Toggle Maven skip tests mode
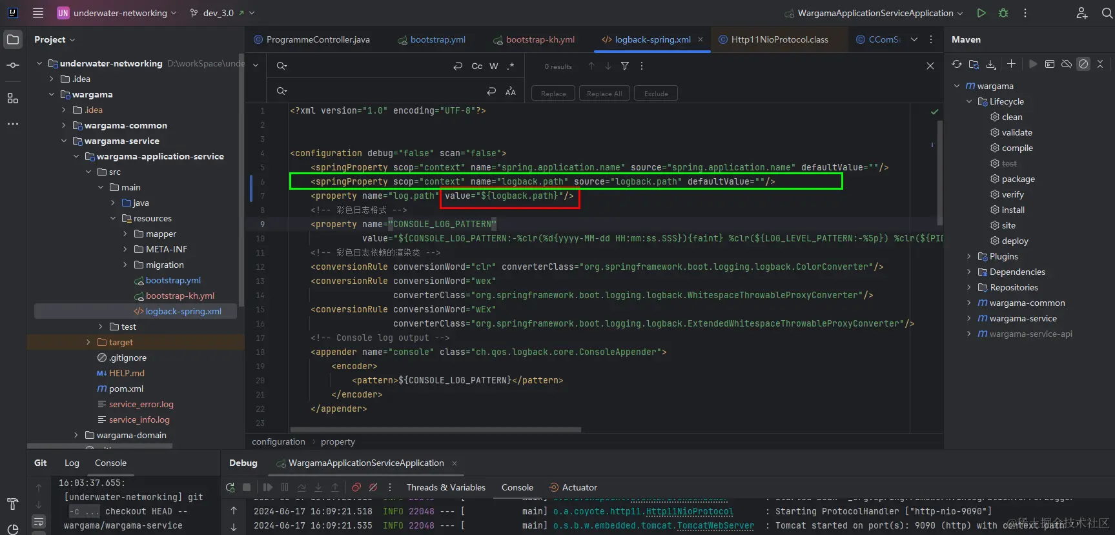Image resolution: width=1115 pixels, height=535 pixels. click(x=1083, y=64)
